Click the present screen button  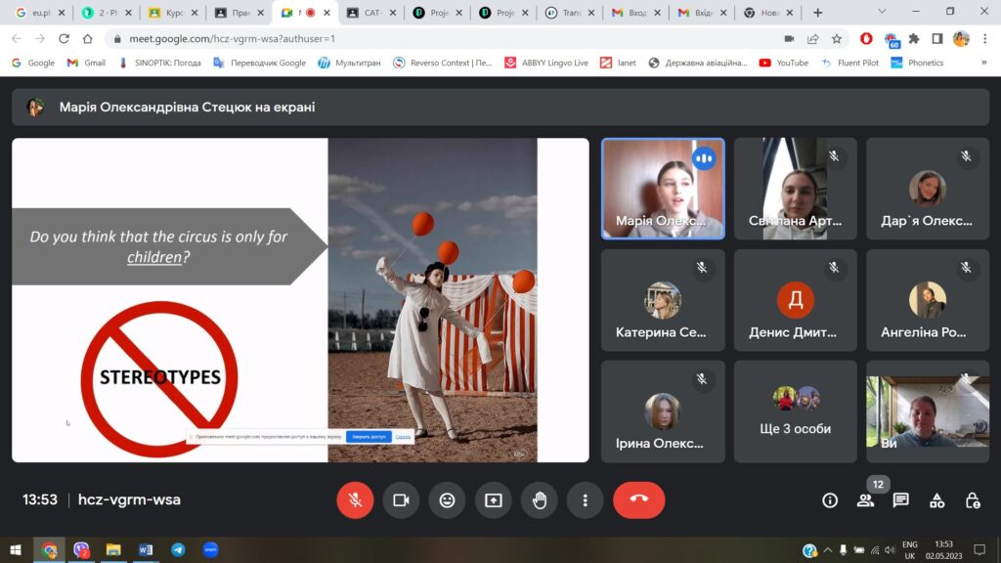(493, 500)
